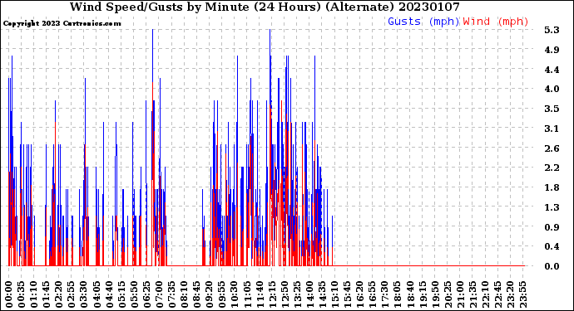The image size is (574, 311).
Task: Click the 18:40 time label
Action: coord(409,294)
